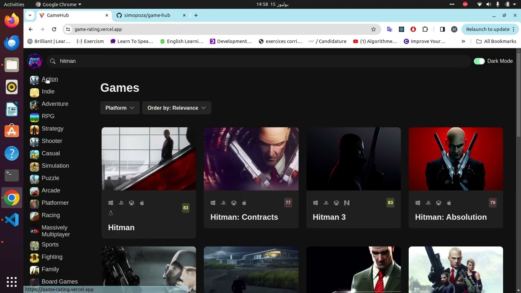Viewport: 521px width, 293px height.
Task: Click the Hitman: Contracts title
Action: [244, 217]
